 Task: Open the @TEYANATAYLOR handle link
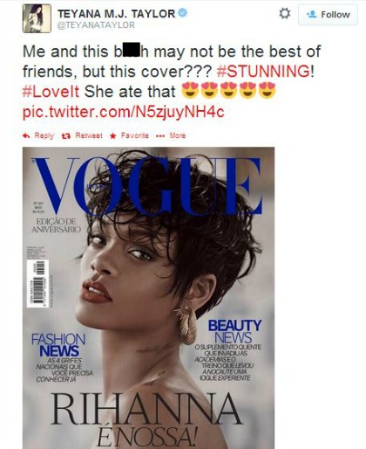(x=96, y=25)
